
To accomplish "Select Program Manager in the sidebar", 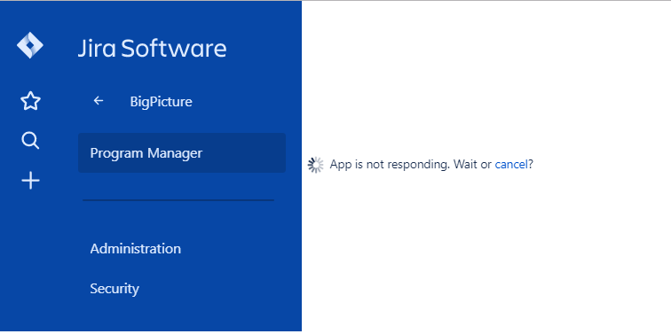I will tap(181, 153).
